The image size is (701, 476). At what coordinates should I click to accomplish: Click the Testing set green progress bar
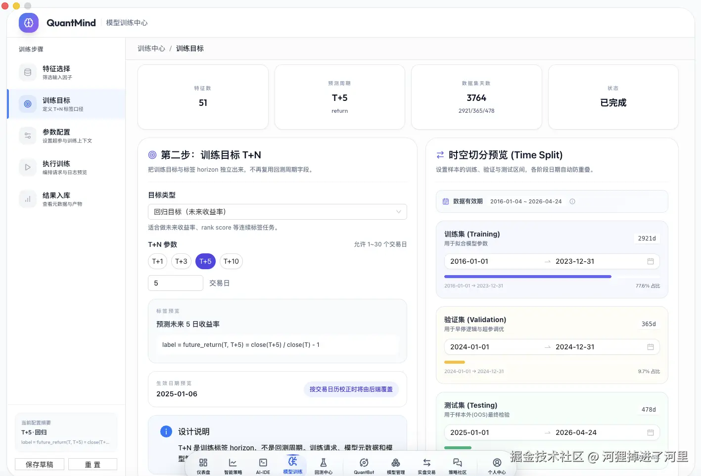[x=458, y=448]
